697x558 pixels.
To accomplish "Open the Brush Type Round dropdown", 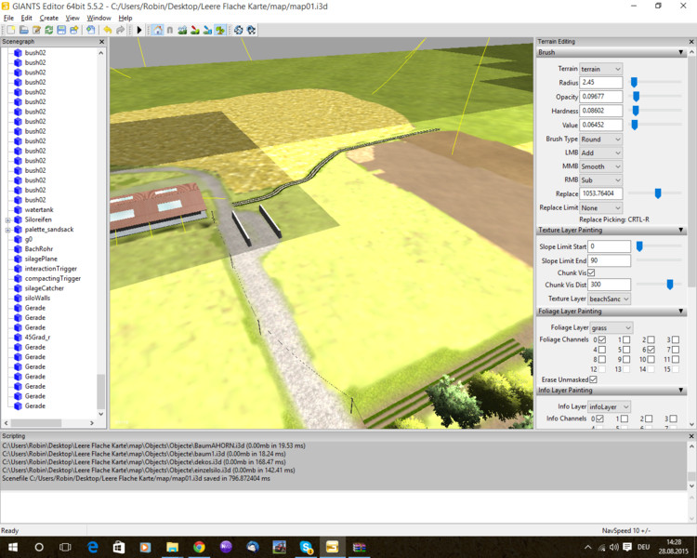I will [x=600, y=139].
